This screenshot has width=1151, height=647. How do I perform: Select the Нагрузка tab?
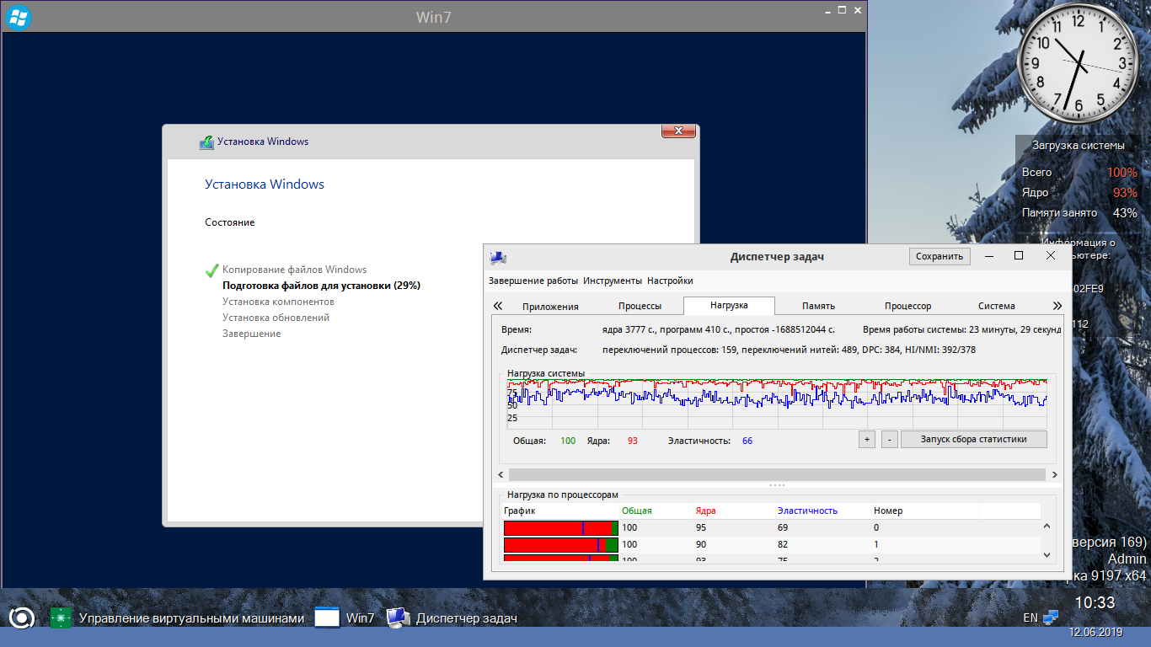click(x=729, y=305)
